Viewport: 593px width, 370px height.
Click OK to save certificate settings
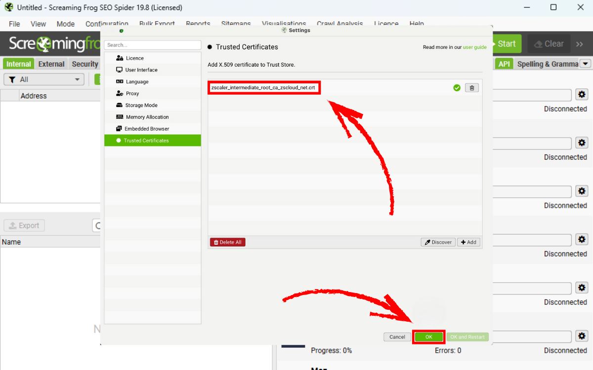(x=428, y=336)
